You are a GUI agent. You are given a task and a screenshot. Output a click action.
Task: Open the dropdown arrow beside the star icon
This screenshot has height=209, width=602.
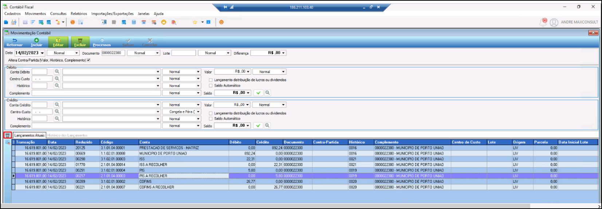pos(202,22)
